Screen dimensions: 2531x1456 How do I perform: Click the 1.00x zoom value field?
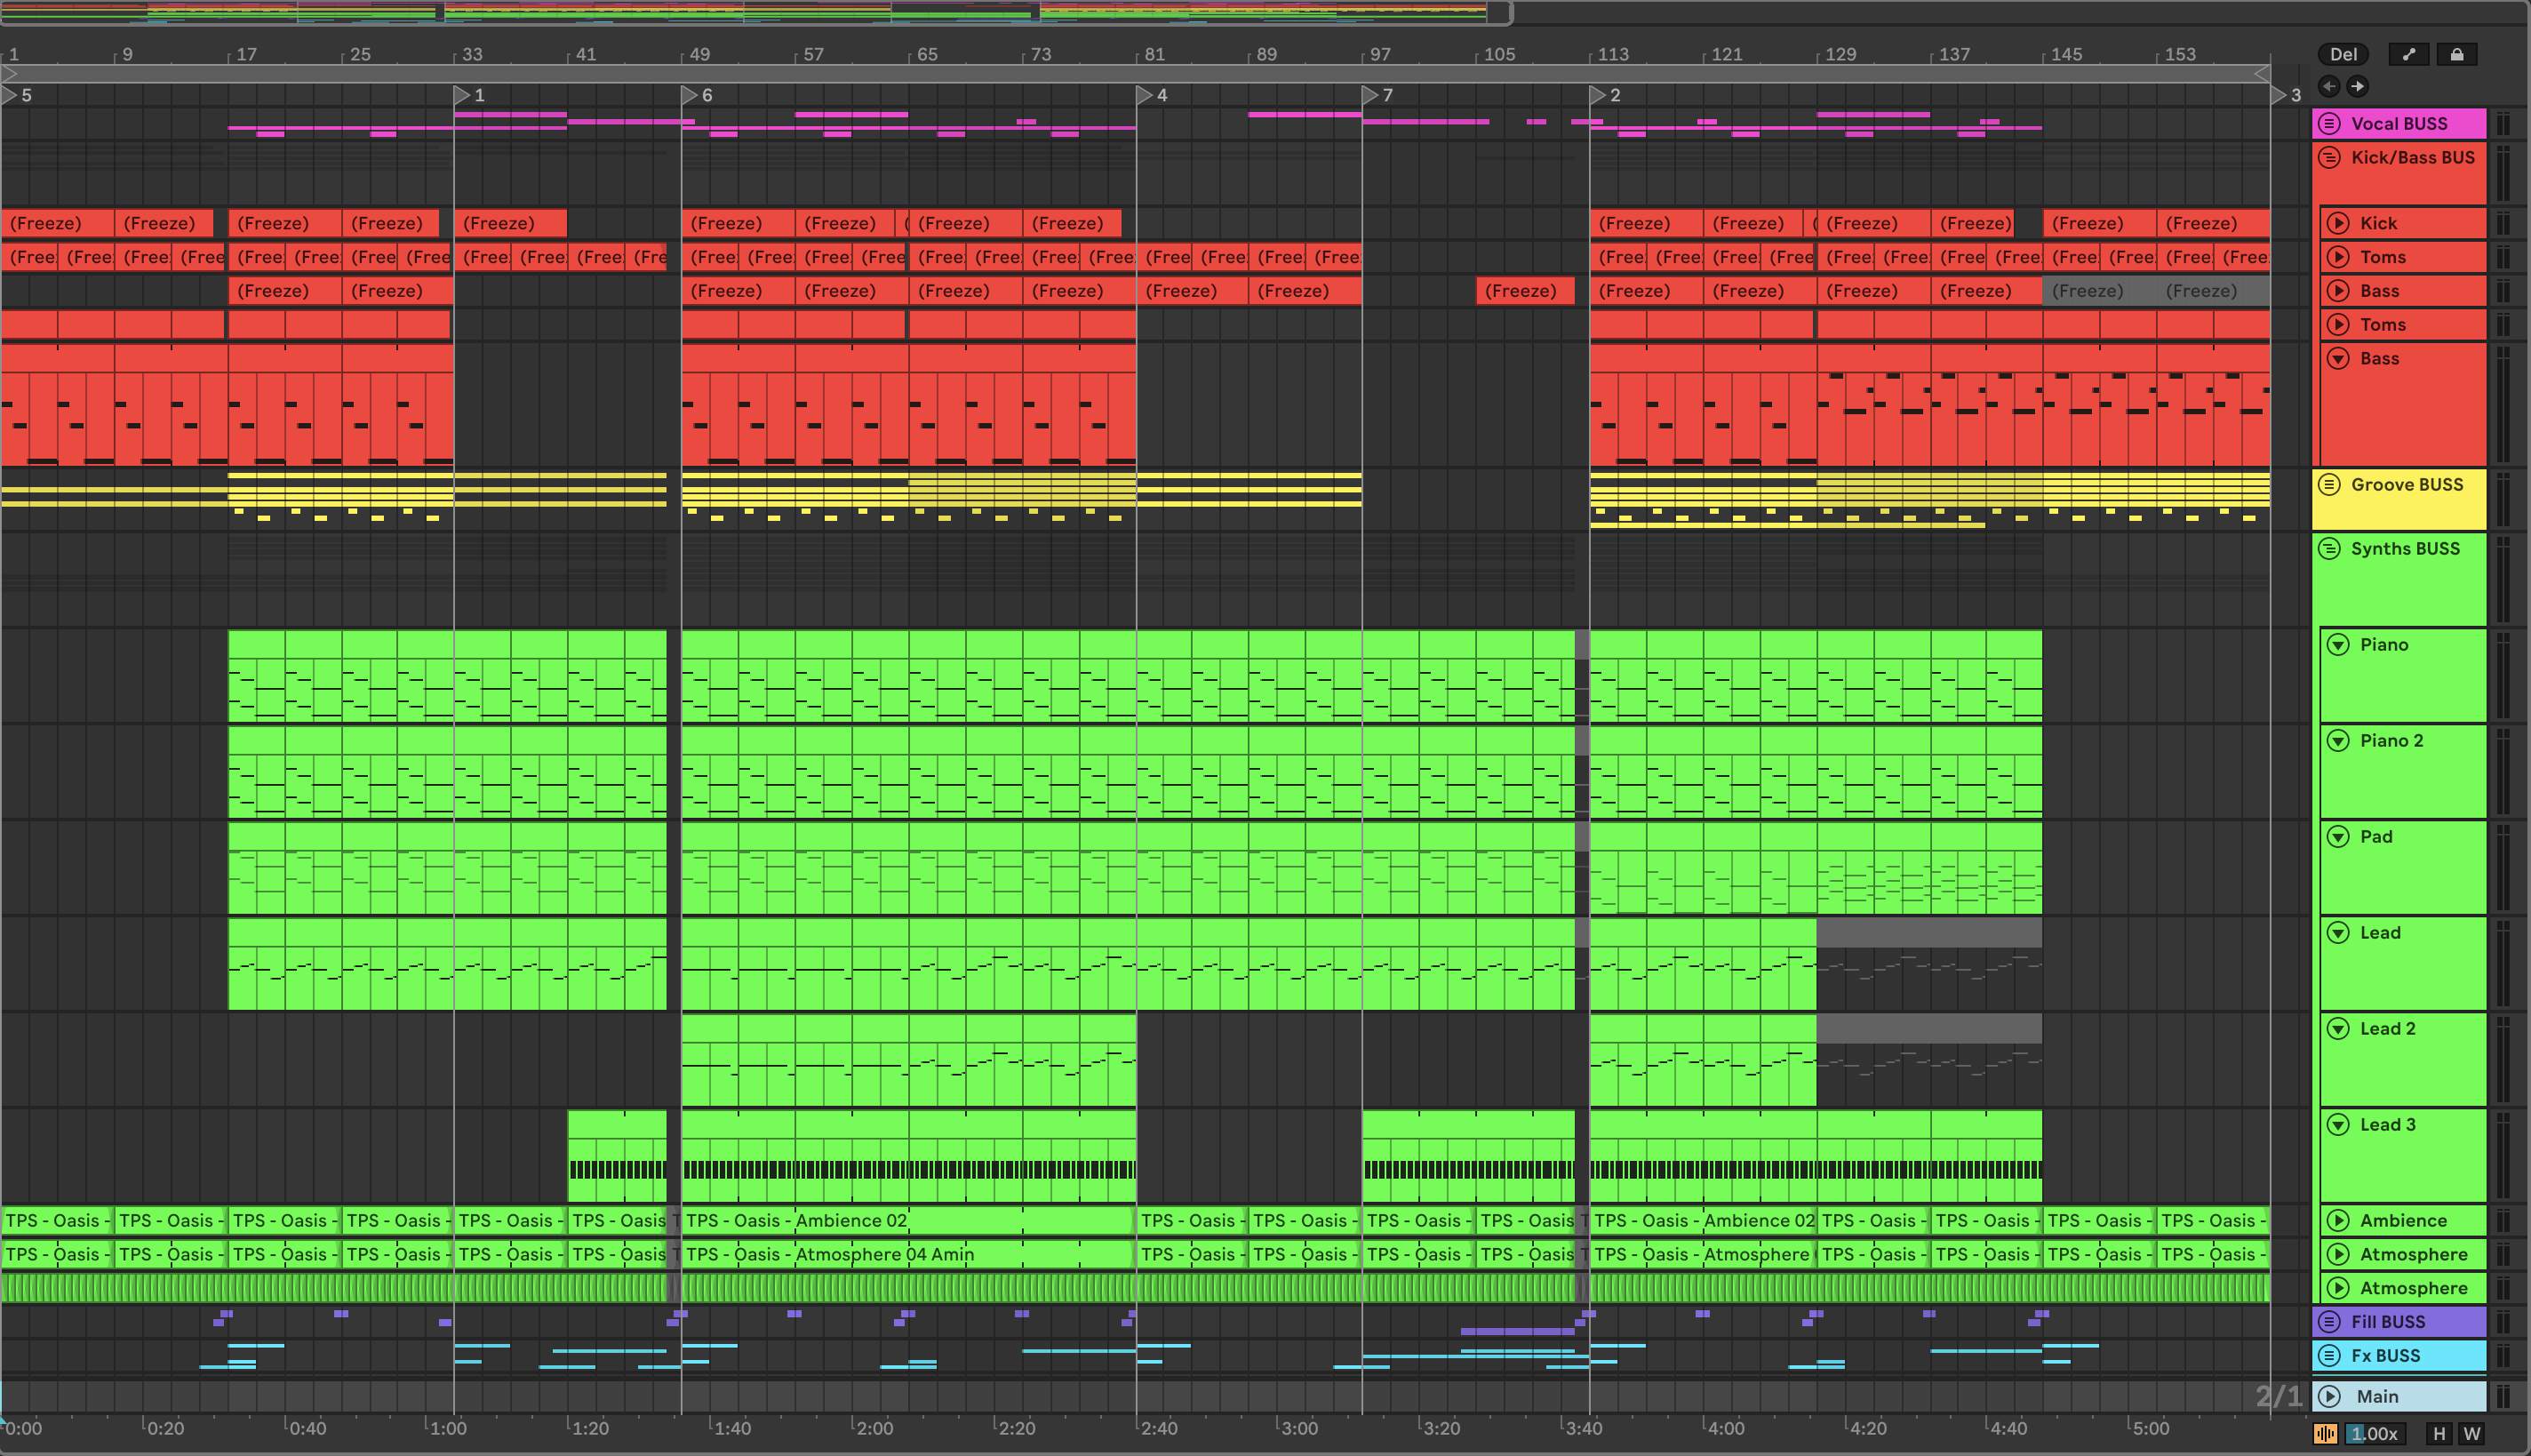click(x=2374, y=1434)
